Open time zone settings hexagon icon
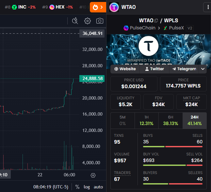The height and width of the screenshot is (192, 211). tap(93, 175)
